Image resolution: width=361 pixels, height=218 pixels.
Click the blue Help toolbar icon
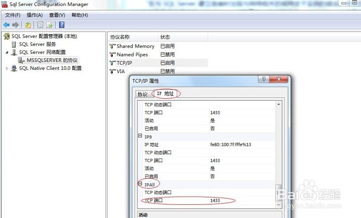[62, 25]
